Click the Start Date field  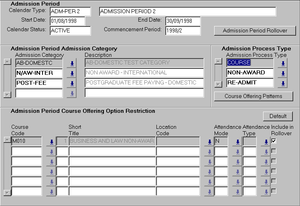[x=67, y=21]
